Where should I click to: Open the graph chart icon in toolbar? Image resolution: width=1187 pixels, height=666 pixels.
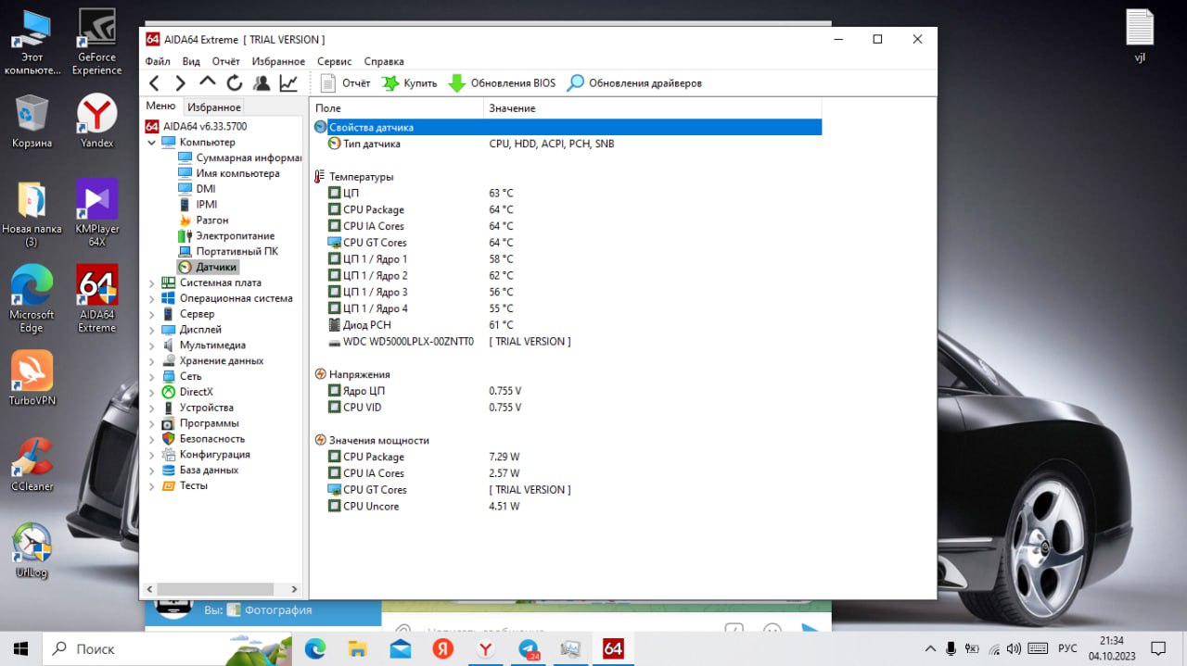(x=288, y=83)
